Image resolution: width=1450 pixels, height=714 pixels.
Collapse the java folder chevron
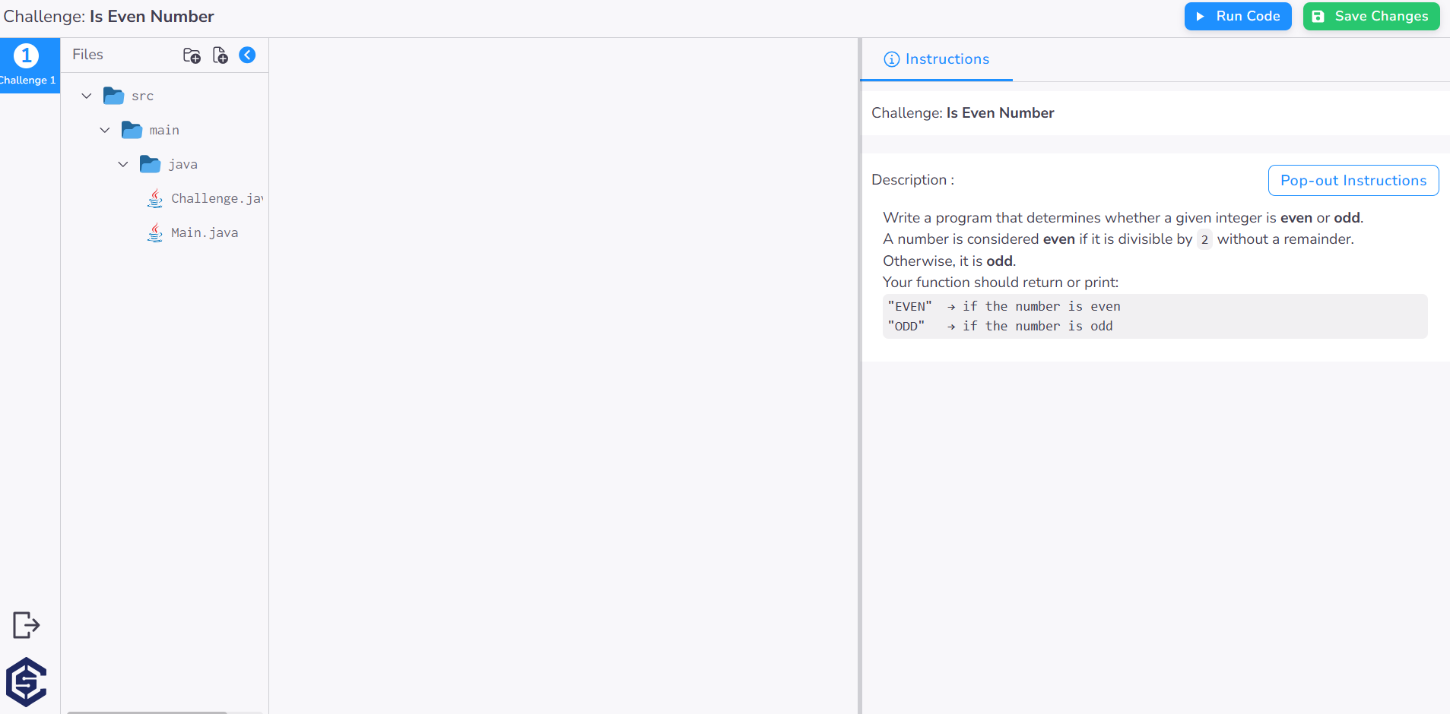(x=122, y=164)
